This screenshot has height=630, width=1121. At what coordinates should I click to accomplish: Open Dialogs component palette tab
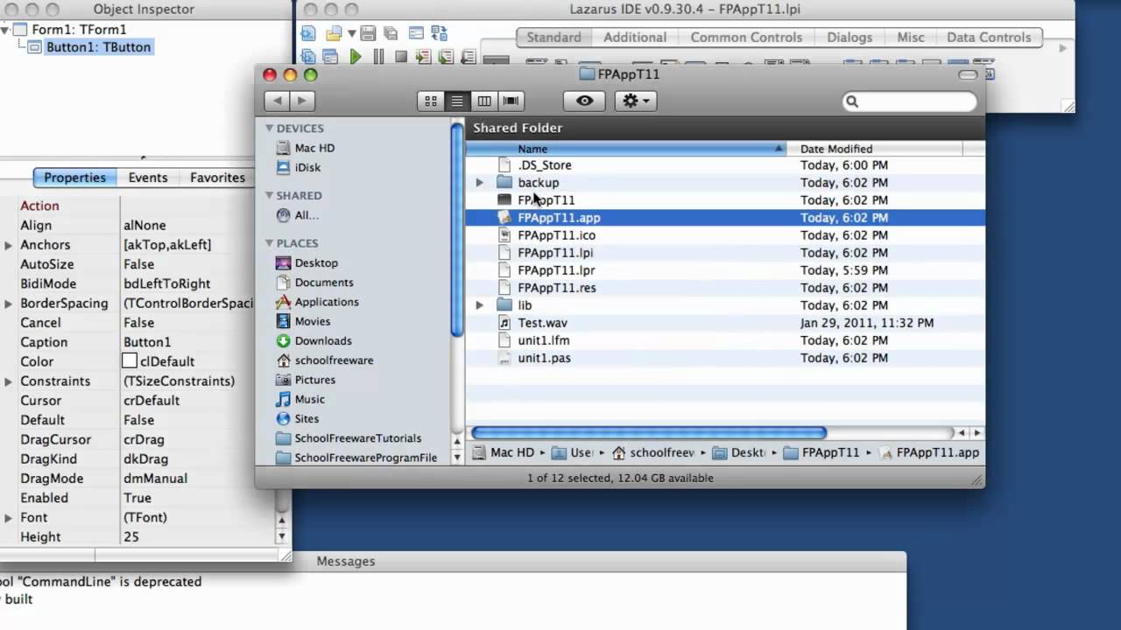tap(850, 38)
